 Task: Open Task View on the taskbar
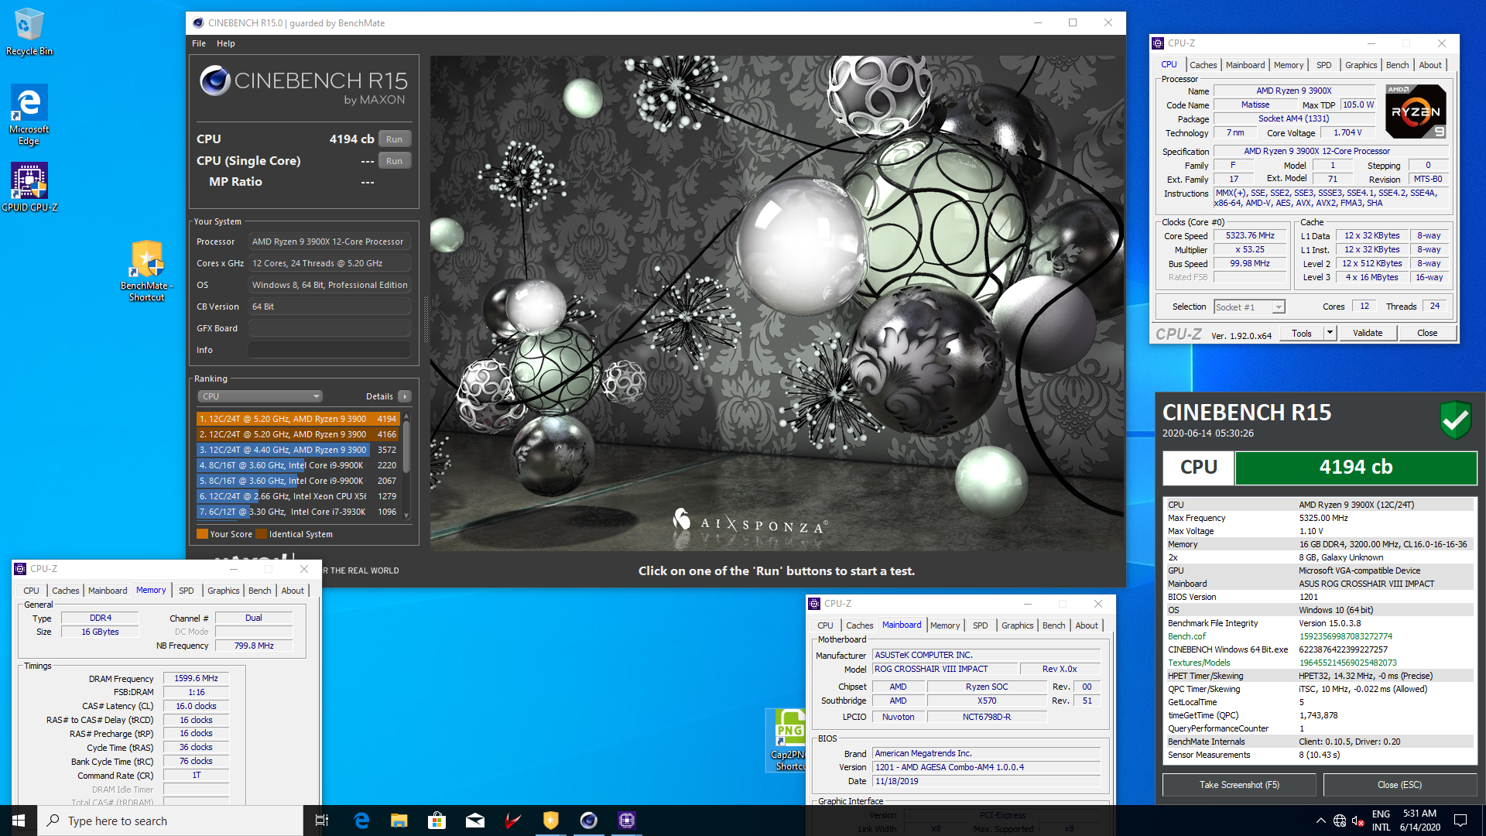coord(322,821)
